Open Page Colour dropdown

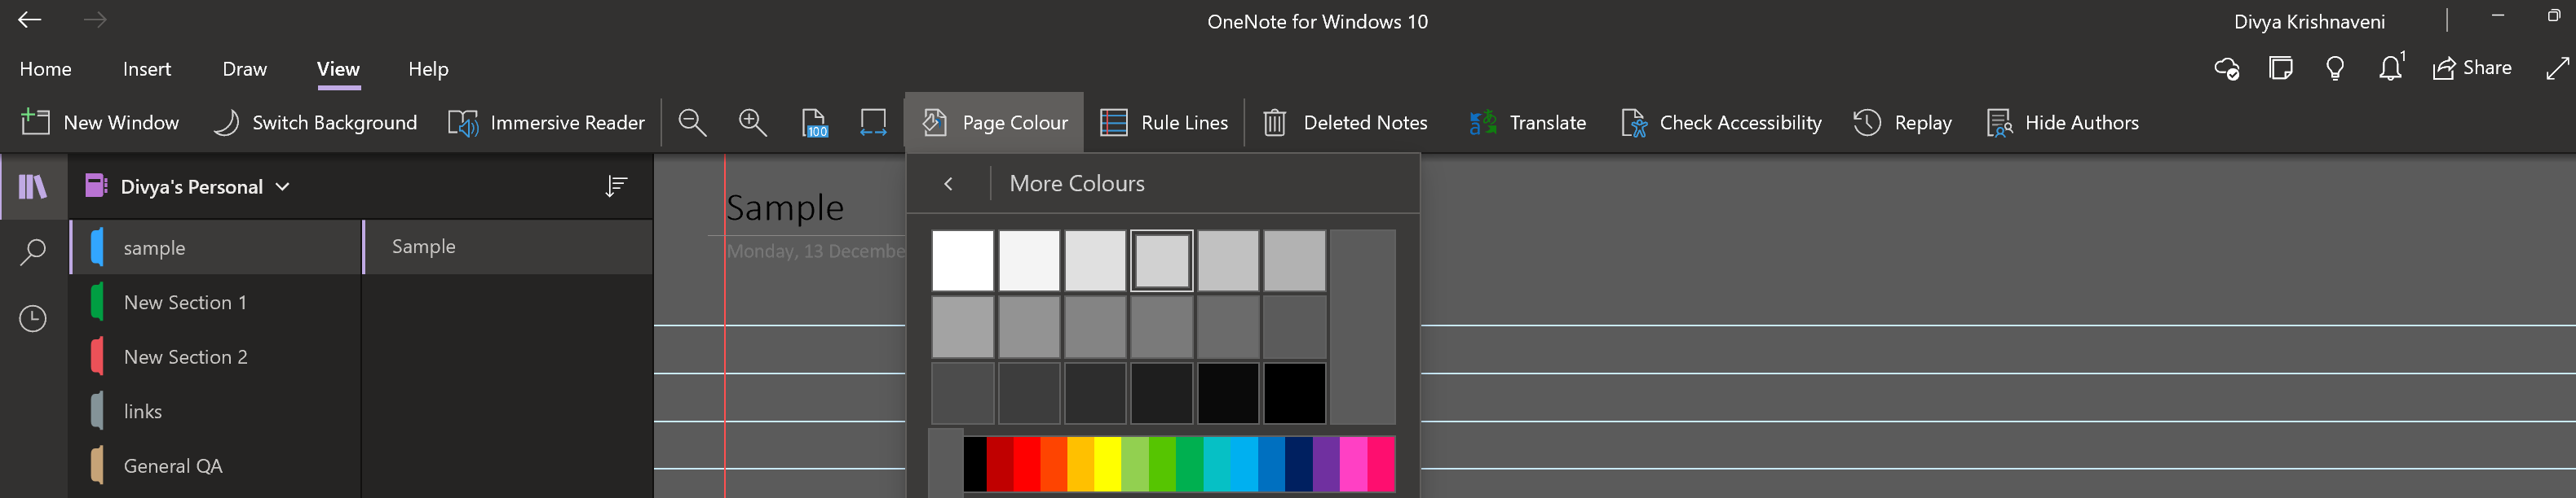pos(994,123)
